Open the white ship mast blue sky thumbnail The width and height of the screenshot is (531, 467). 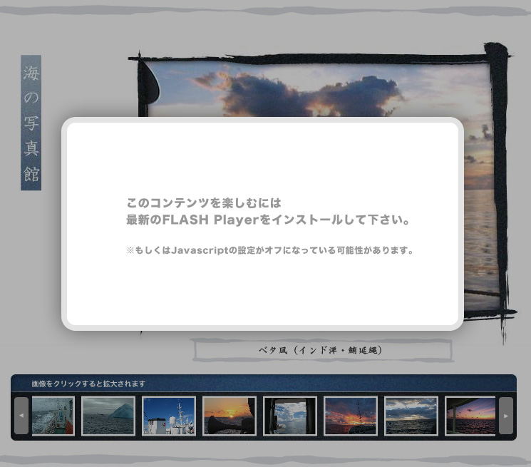coord(169,416)
